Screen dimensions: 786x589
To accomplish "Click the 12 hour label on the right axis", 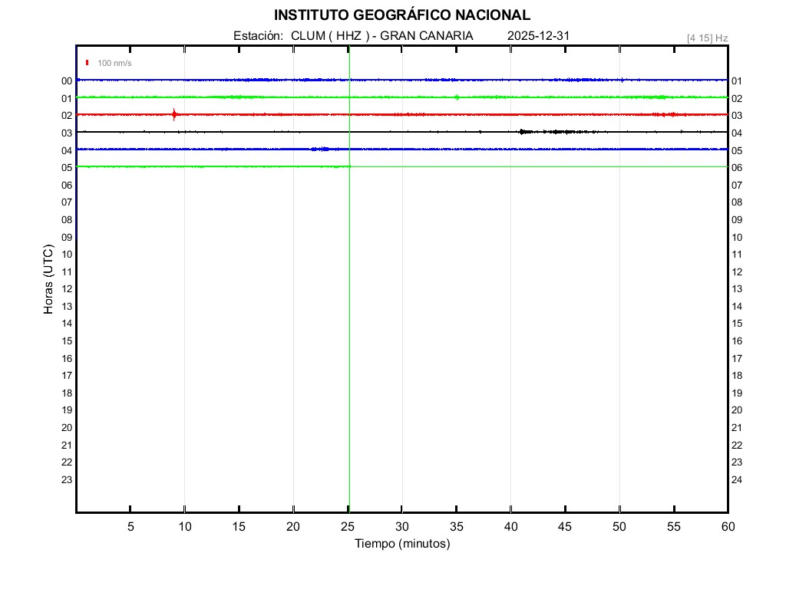I will click(737, 272).
